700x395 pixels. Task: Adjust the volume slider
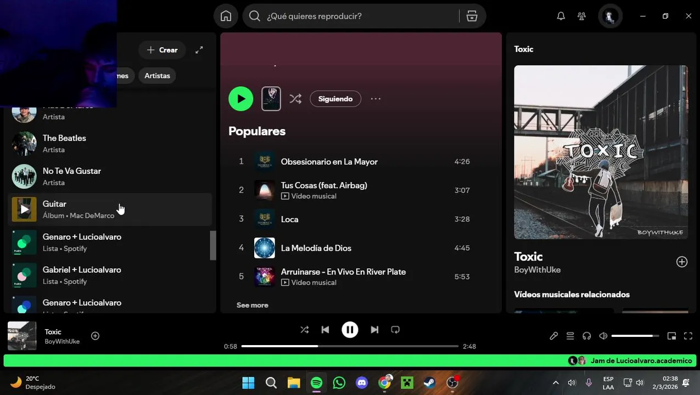[x=635, y=336]
